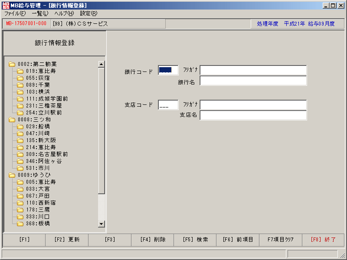Click the folder icon next to 368:板橋

pyautogui.click(x=20, y=224)
